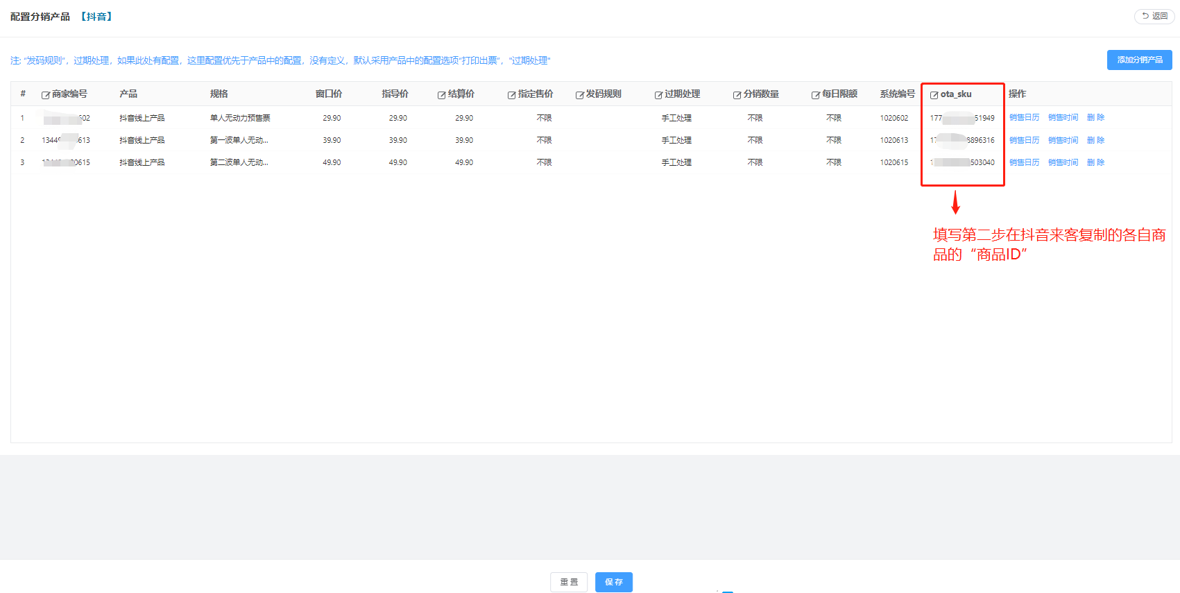Click edit icon beside 过期处理 header
Image resolution: width=1180 pixels, height=593 pixels.
point(658,95)
